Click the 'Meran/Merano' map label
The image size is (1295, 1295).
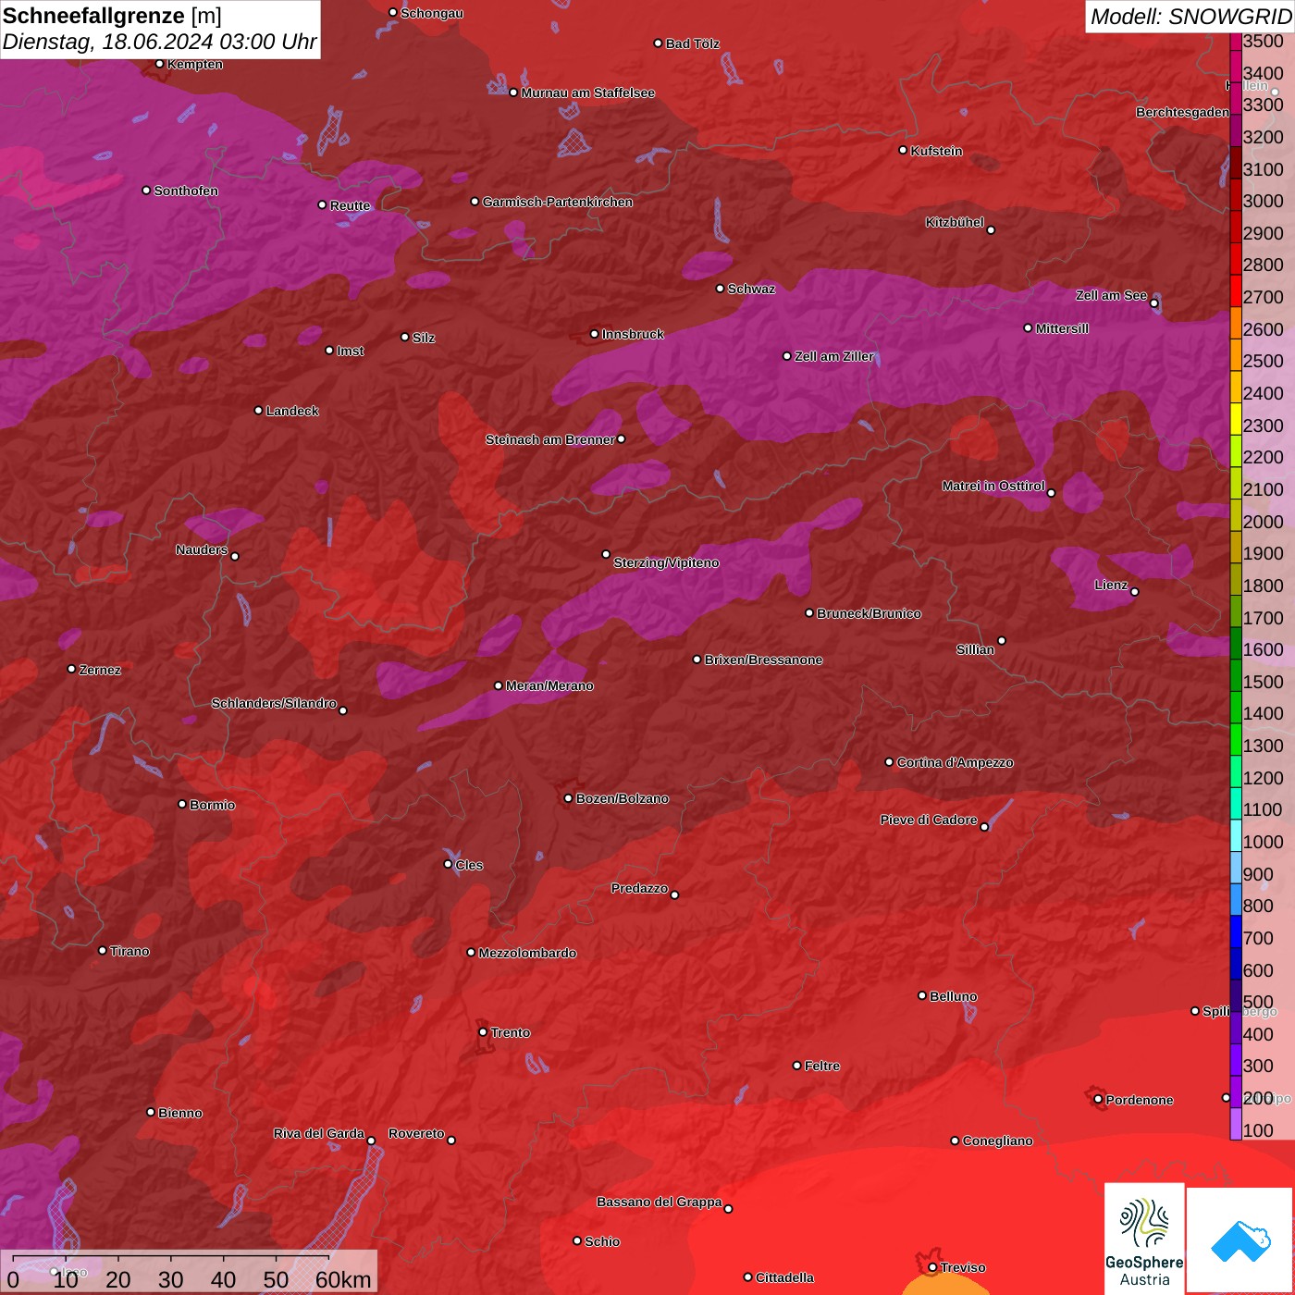point(549,685)
